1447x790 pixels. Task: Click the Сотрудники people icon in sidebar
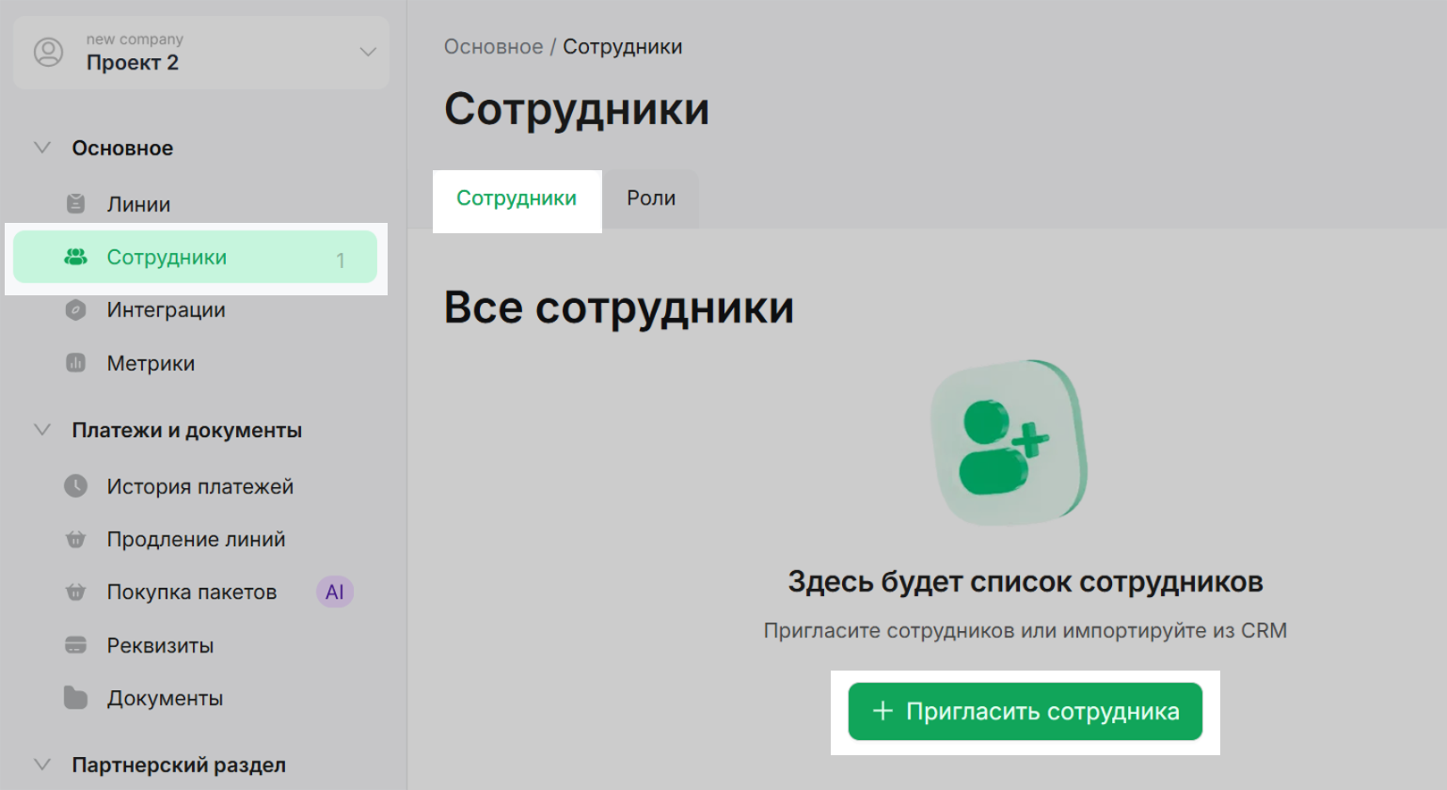coord(75,257)
